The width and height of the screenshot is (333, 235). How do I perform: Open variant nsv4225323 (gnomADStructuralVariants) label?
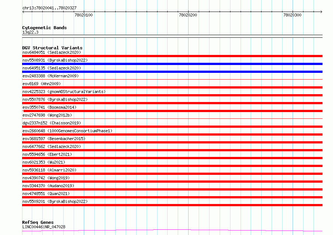coord(64,92)
